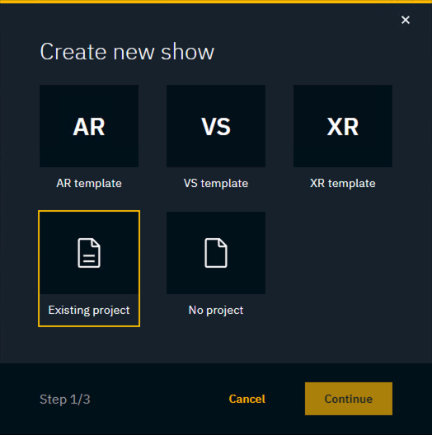
Task: Pick the highlighted Existing project card
Action: click(89, 269)
